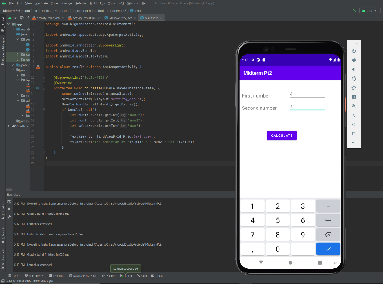
Task: Tap the CALCULATE button in the app
Action: (x=281, y=135)
